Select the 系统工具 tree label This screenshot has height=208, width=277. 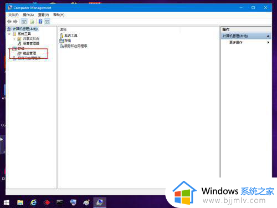(x=24, y=34)
